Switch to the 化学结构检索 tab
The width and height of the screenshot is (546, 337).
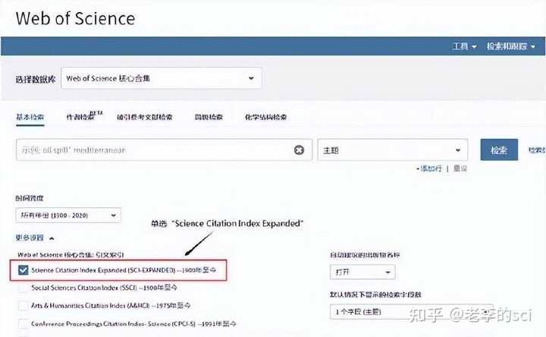pos(265,117)
